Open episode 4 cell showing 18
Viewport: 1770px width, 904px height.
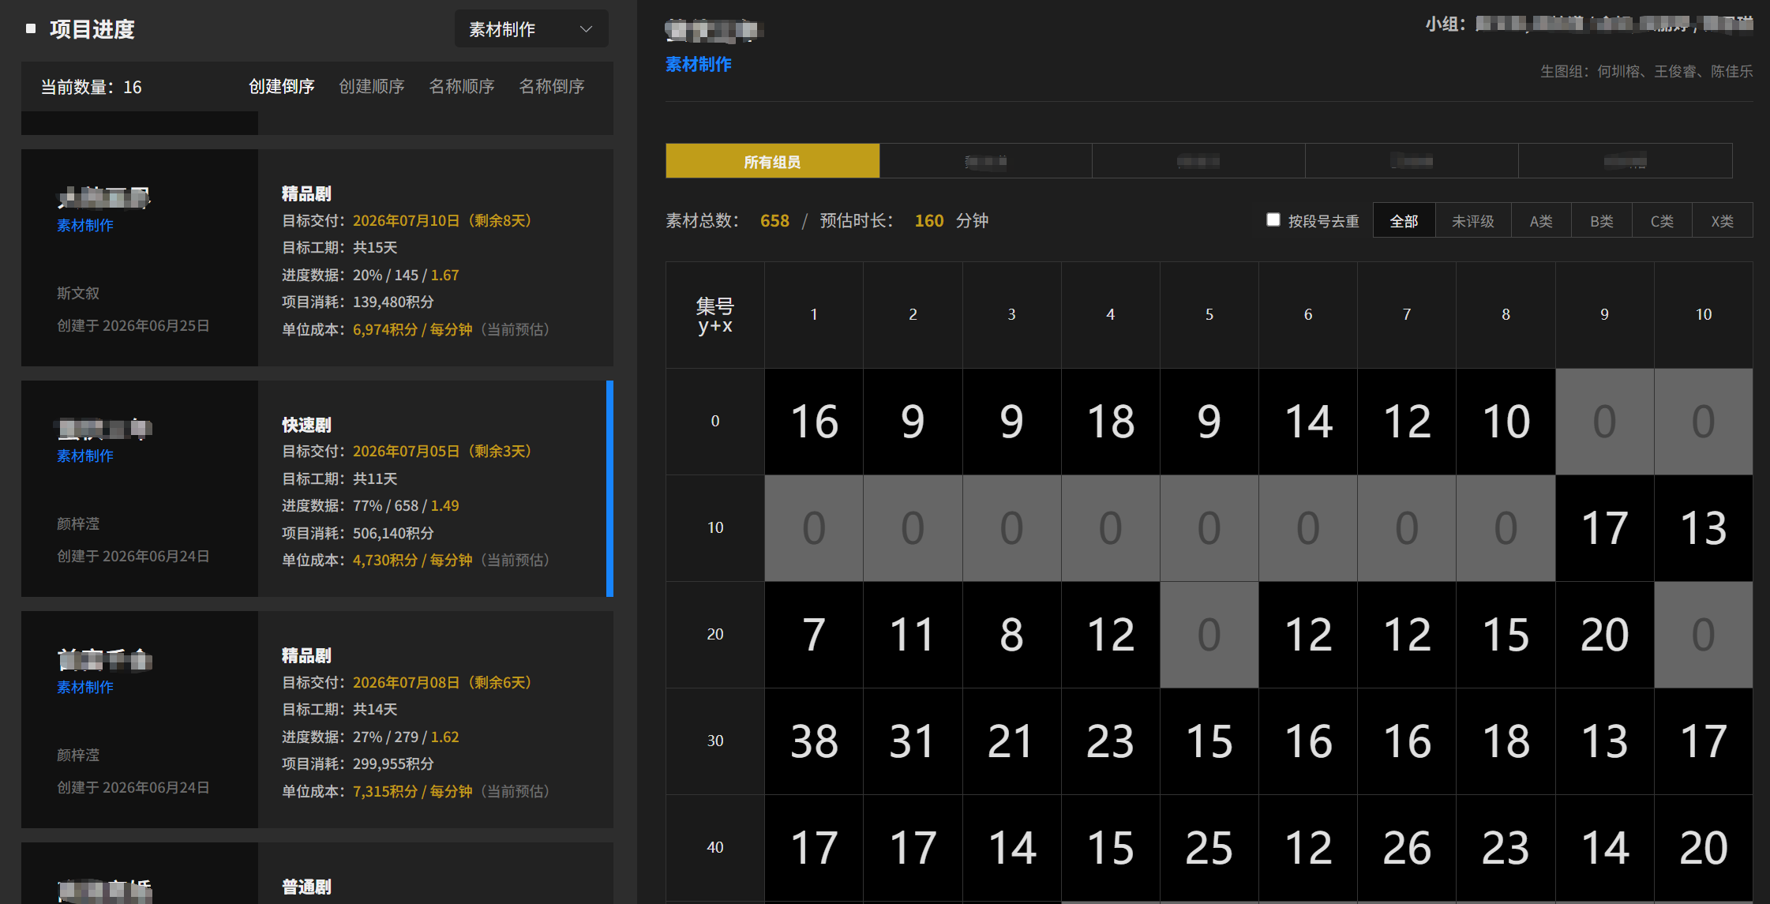pyautogui.click(x=1111, y=422)
